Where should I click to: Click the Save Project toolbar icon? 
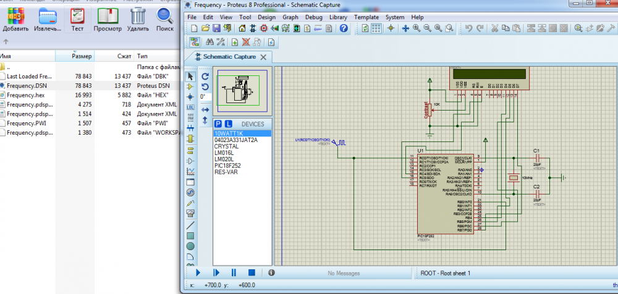[x=216, y=28]
